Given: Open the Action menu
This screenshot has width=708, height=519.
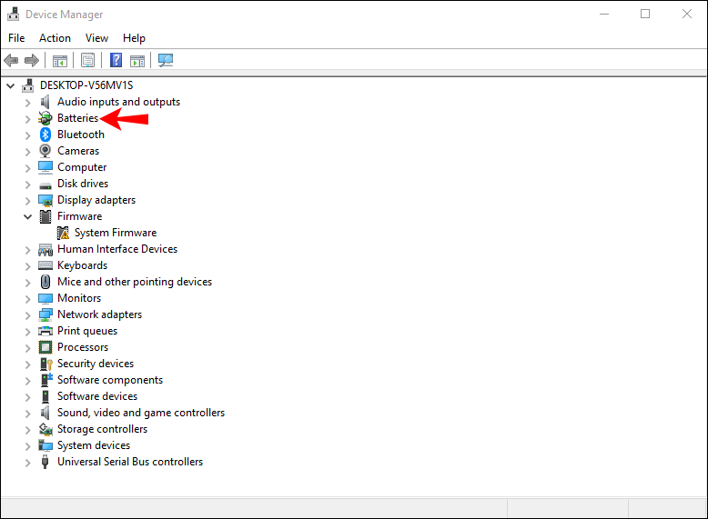Looking at the screenshot, I should pos(56,38).
